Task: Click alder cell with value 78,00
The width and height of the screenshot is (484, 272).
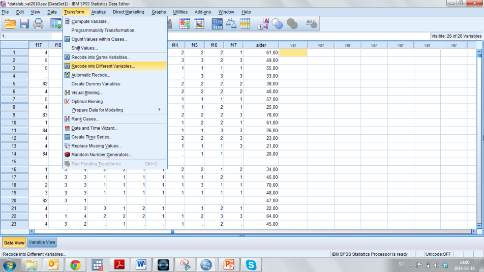Action: click(261, 115)
